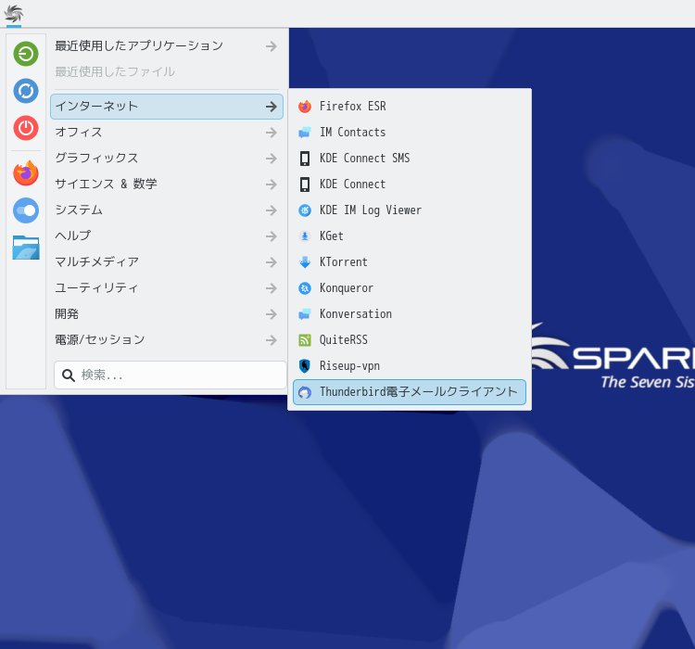The image size is (695, 649).
Task: Click the green logout icon in sidebar
Action: coord(26,54)
